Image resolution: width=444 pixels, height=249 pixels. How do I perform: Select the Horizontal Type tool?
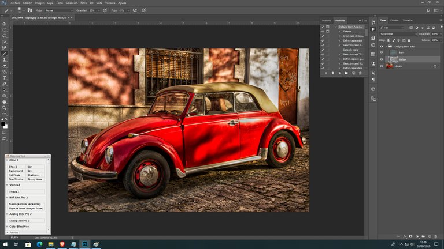[x=4, y=78]
